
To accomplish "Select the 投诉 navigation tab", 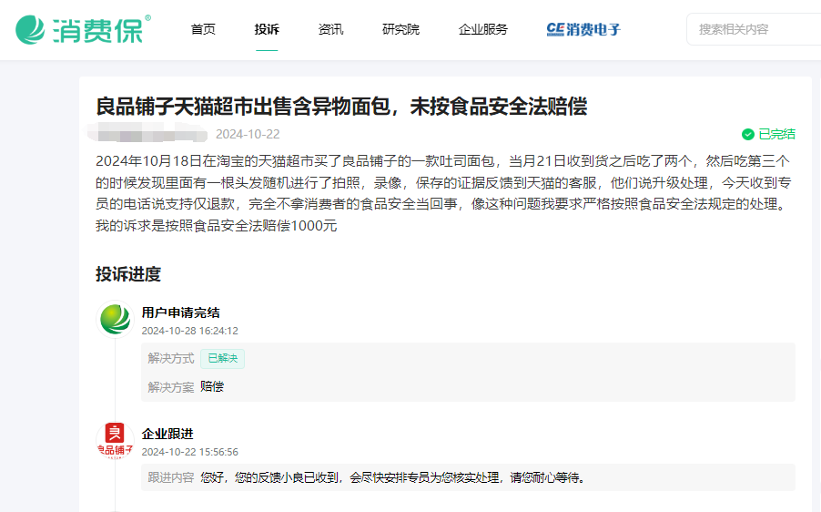I will 267,29.
